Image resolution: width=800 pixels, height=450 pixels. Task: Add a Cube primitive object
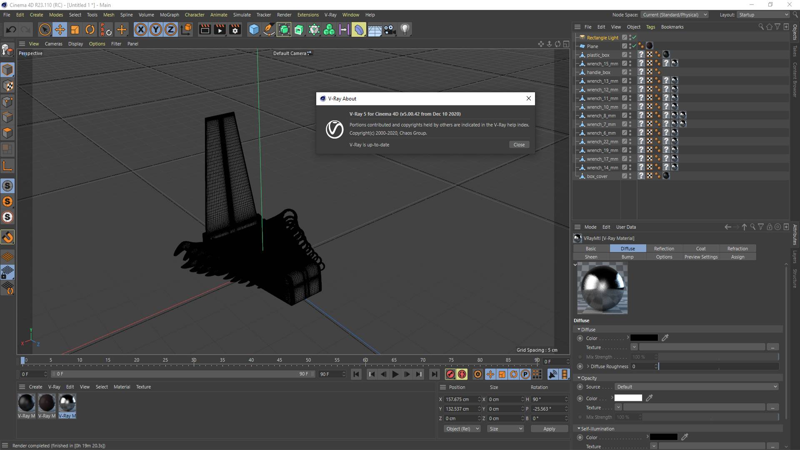[x=254, y=30]
